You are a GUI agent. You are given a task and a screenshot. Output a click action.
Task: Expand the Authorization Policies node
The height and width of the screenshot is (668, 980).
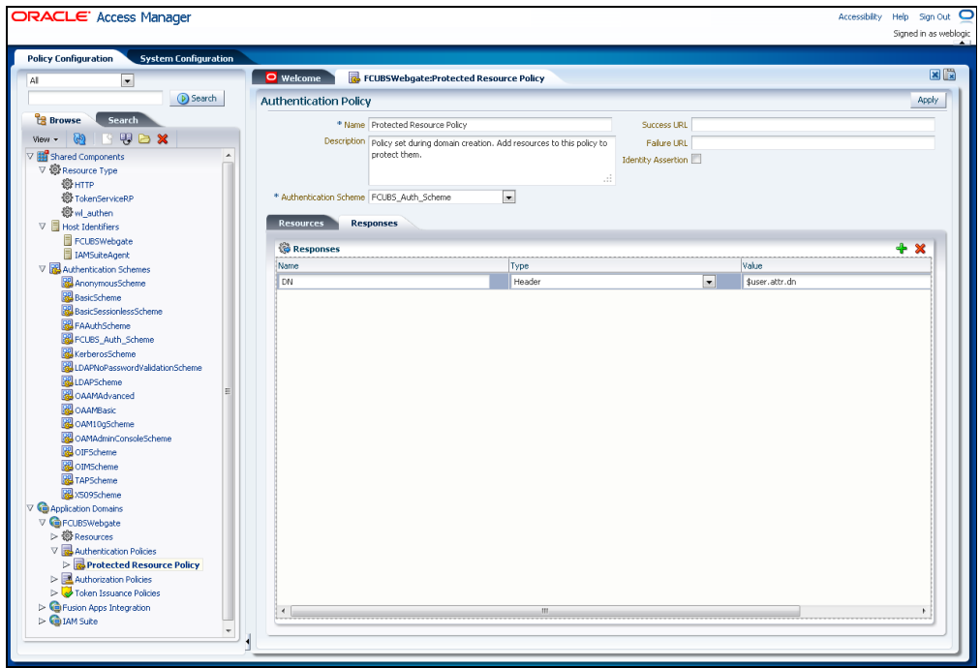click(54, 579)
